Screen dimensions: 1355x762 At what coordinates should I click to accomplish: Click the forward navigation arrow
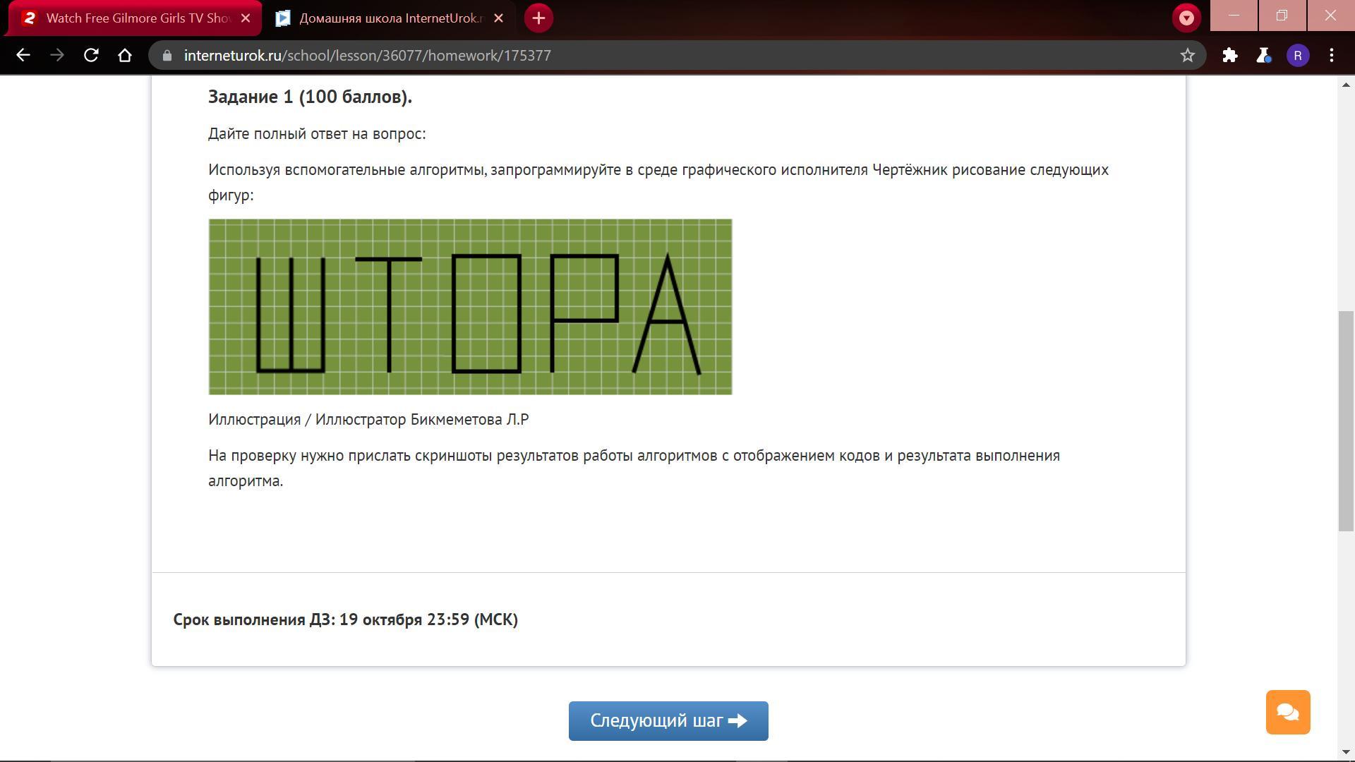pyautogui.click(x=57, y=55)
